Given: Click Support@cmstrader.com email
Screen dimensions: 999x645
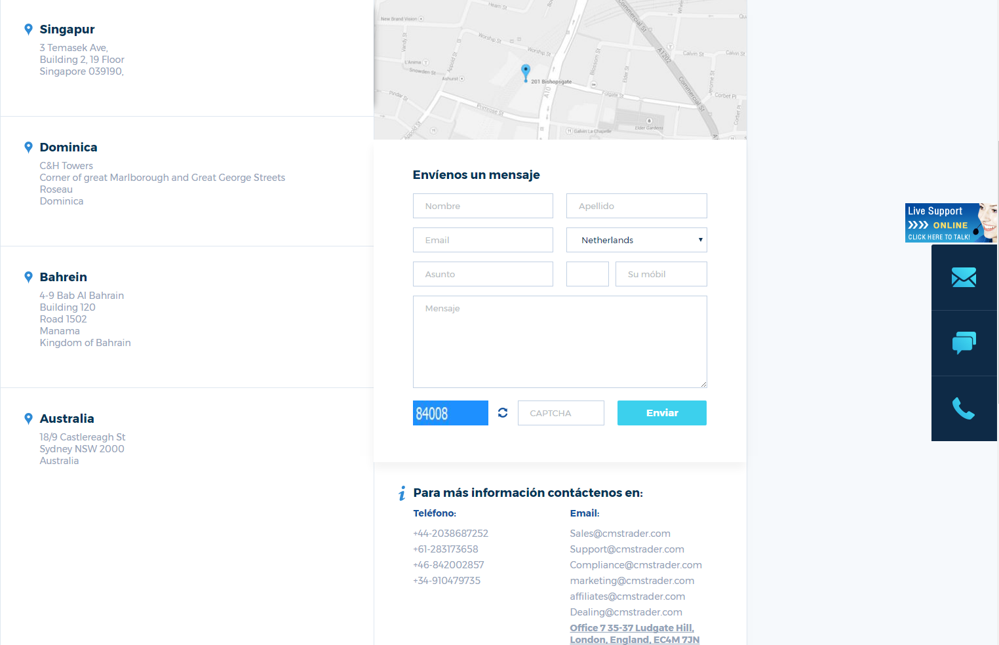Looking at the screenshot, I should (x=627, y=549).
